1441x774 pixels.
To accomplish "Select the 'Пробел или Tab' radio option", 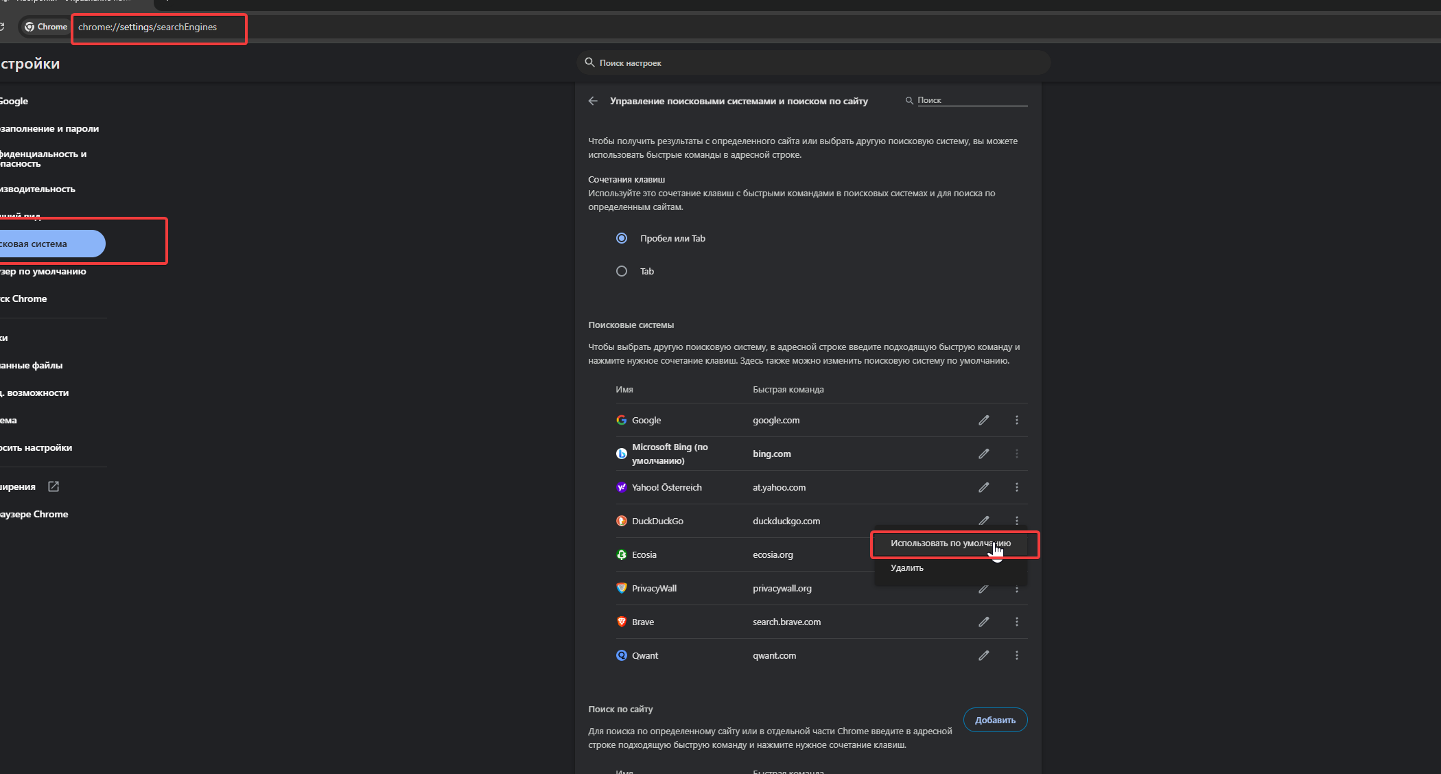I will tap(622, 238).
